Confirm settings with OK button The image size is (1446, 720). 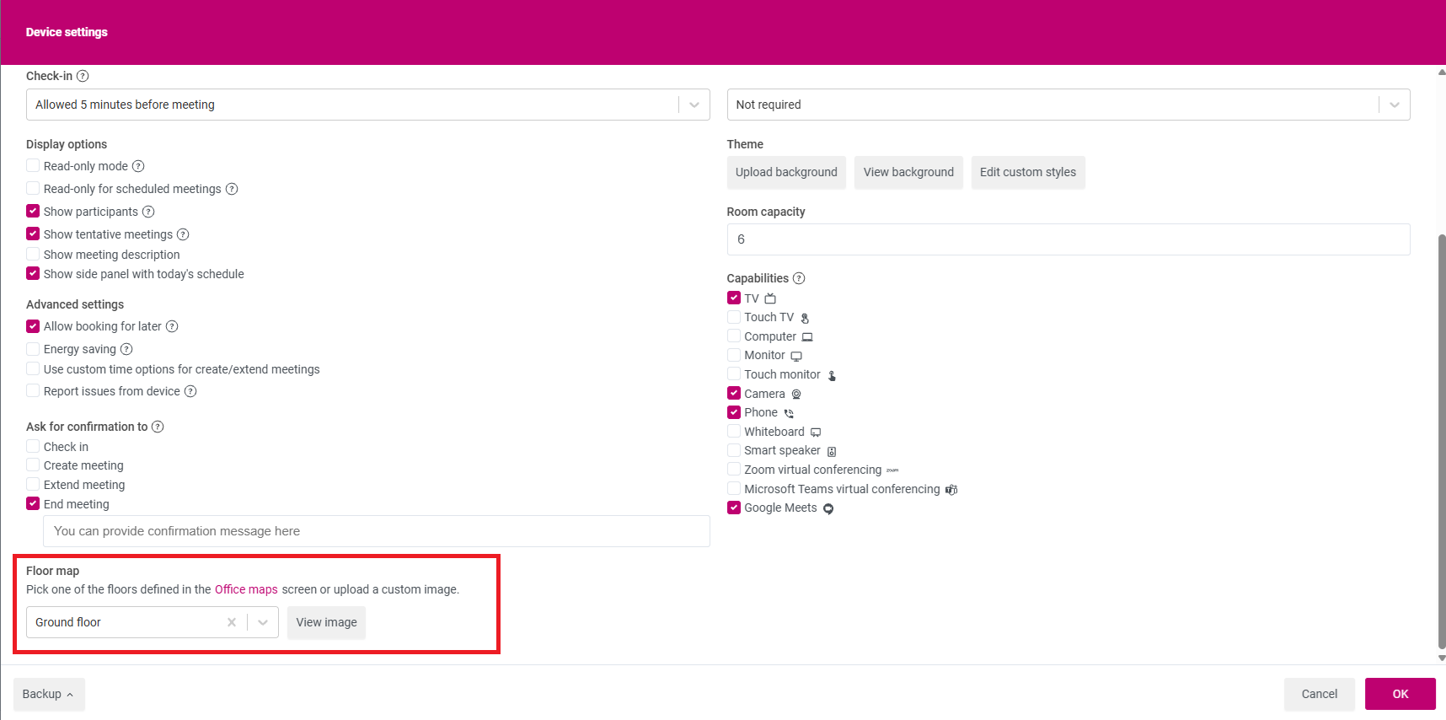click(x=1400, y=694)
